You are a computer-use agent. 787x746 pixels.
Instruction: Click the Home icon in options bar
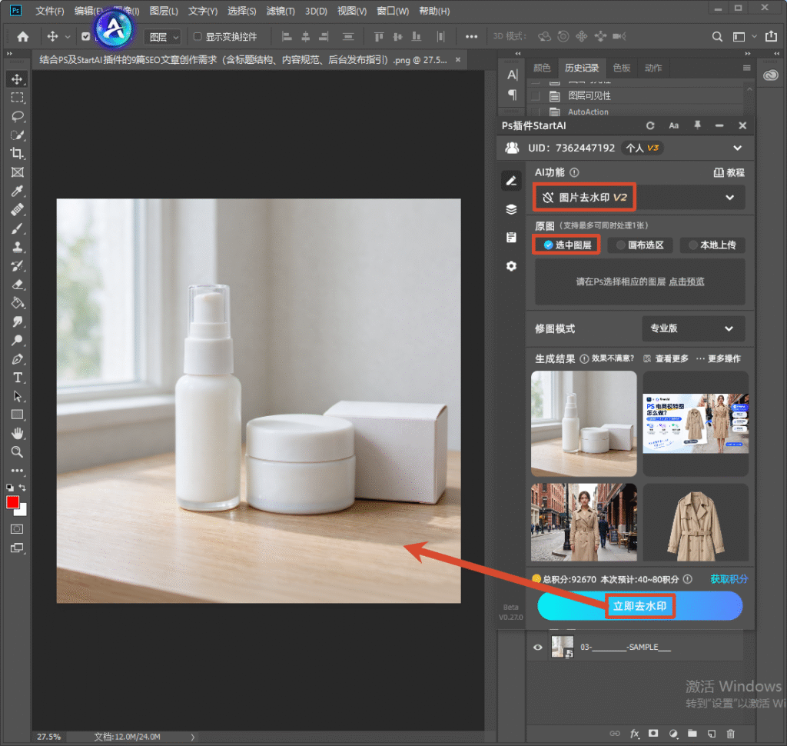click(22, 36)
